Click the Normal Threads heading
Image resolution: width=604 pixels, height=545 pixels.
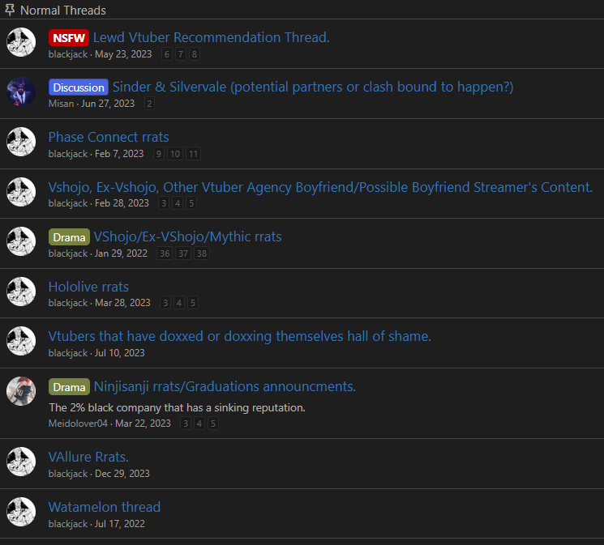pos(62,11)
